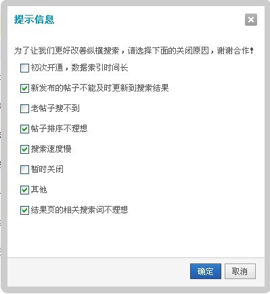The width and height of the screenshot is (270, 294).
Task: Click the 新发布的帖子不能及时更新到搜索结果 label text
Action: [99, 88]
